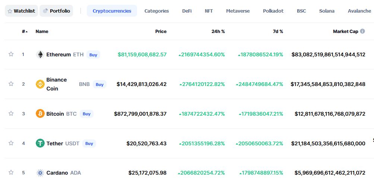Click the ETH ticker symbol
The width and height of the screenshot is (374, 185).
tap(78, 54)
